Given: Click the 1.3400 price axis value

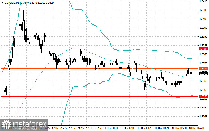Looking at the screenshot, I should 203,19.
